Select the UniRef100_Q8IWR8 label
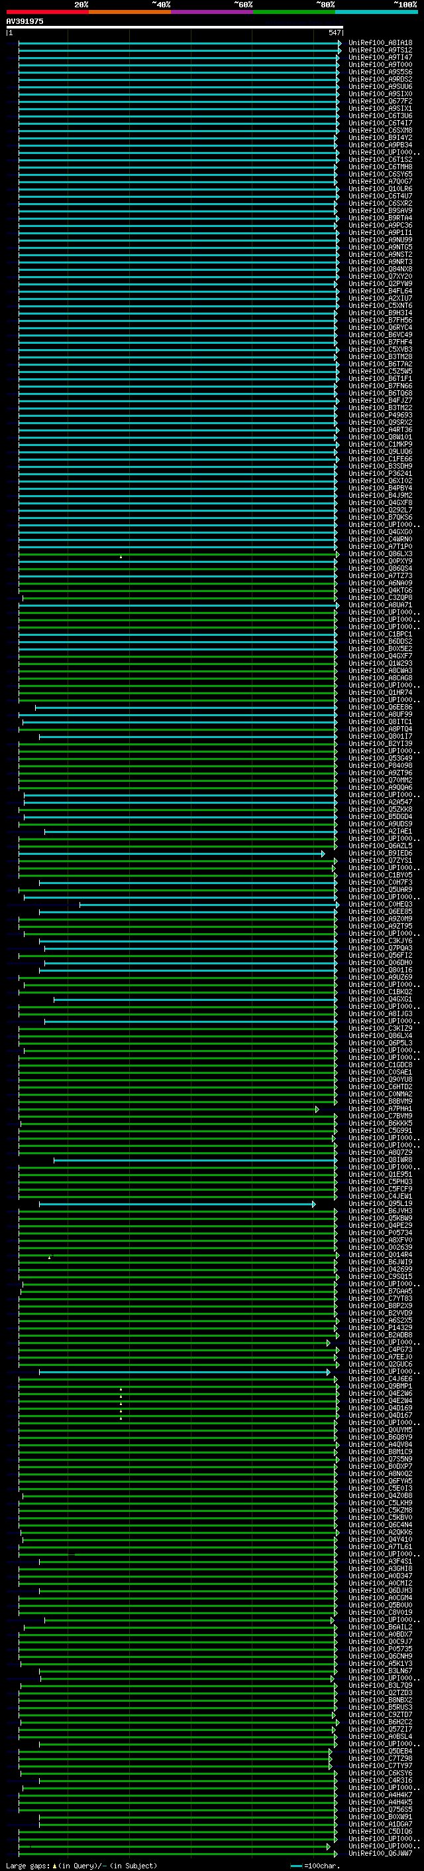The image size is (424, 1871). point(380,1160)
